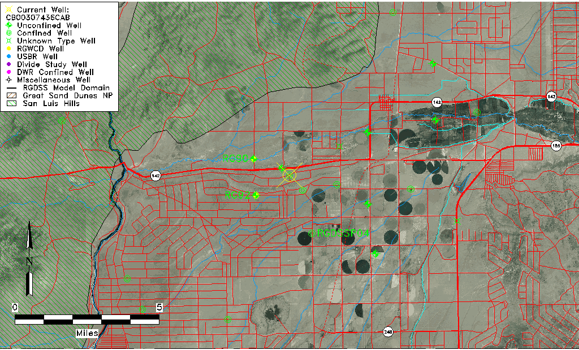Click the purple Divide Study Well dot

coord(8,65)
